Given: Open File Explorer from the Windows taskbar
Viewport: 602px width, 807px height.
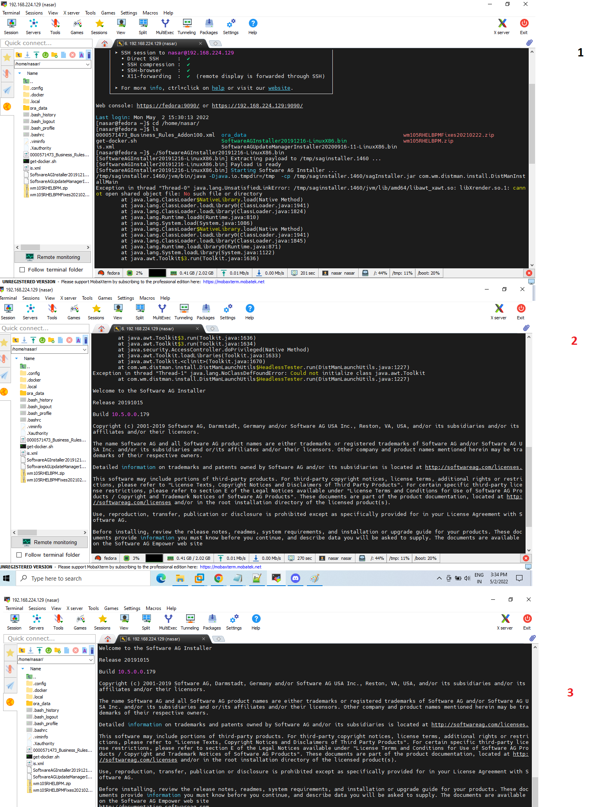Looking at the screenshot, I should pyautogui.click(x=180, y=578).
